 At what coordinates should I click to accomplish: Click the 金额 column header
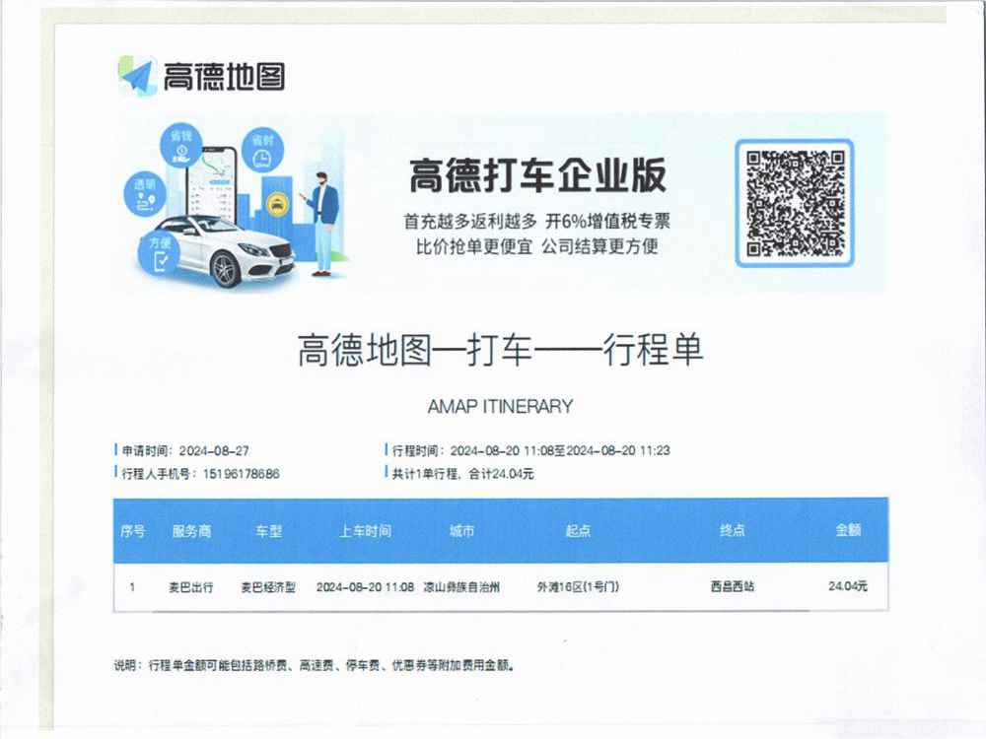tap(848, 530)
